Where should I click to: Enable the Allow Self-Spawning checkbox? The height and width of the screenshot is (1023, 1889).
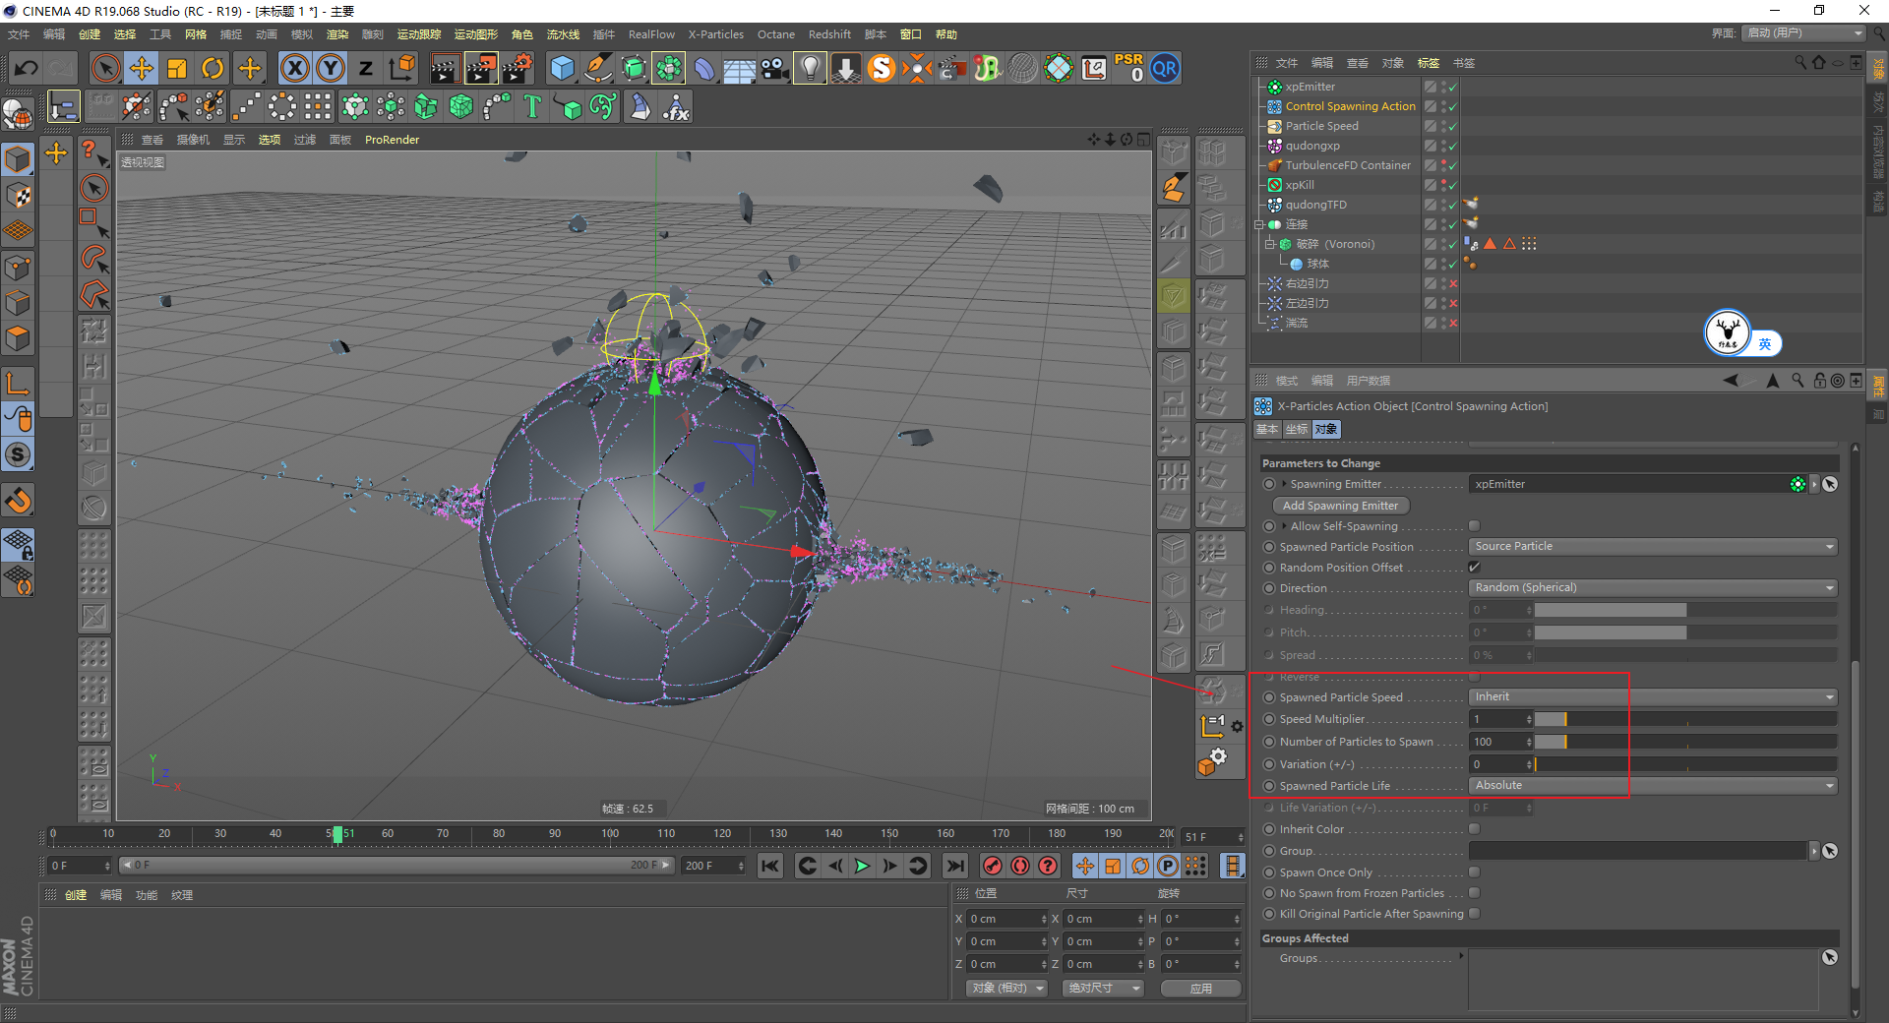[1474, 526]
